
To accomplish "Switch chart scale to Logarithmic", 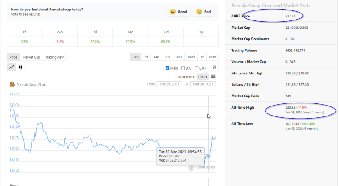I will coord(192,77).
